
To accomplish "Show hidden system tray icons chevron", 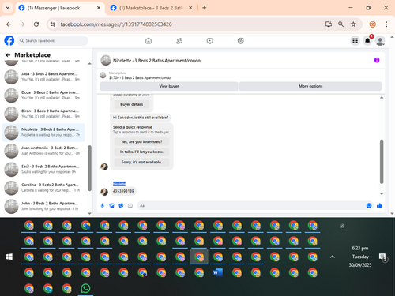I will [333, 257].
